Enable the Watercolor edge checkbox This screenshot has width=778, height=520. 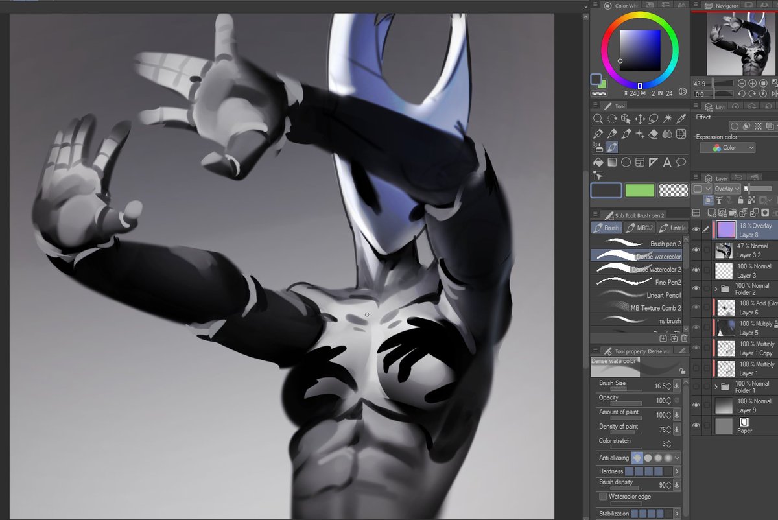tap(603, 497)
